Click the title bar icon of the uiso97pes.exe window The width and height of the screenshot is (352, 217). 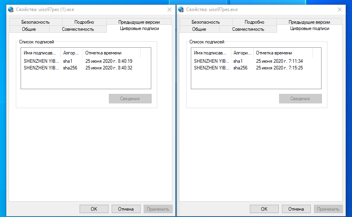[x=181, y=9]
